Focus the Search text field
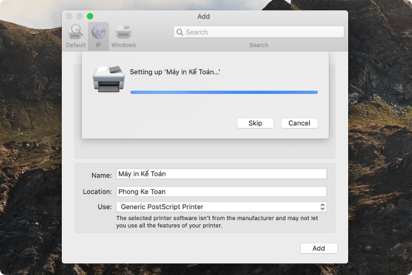This screenshot has height=275, width=412. pyautogui.click(x=259, y=32)
